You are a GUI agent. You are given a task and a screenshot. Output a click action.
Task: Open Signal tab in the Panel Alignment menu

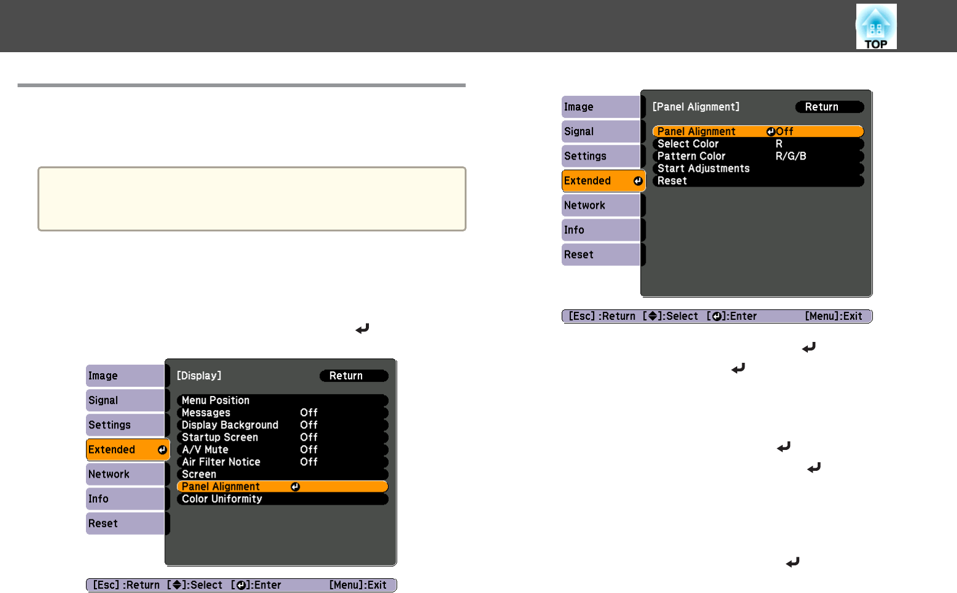point(603,131)
